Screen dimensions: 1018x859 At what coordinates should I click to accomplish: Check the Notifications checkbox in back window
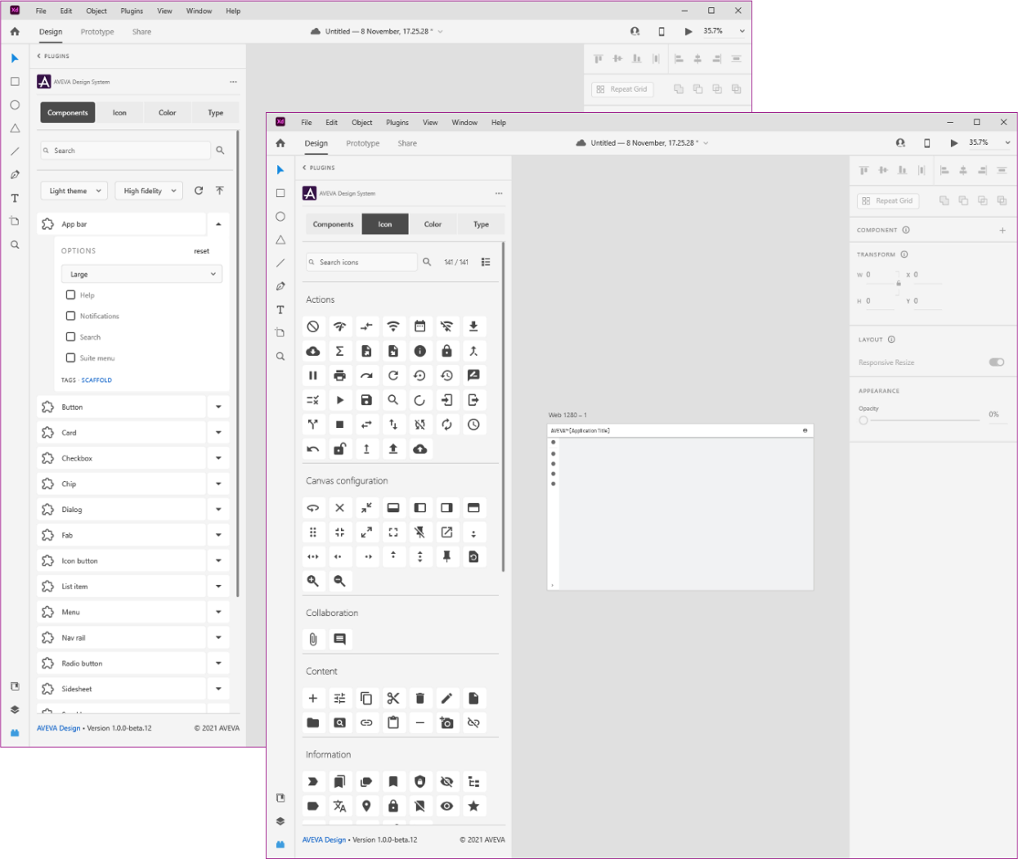pos(70,316)
